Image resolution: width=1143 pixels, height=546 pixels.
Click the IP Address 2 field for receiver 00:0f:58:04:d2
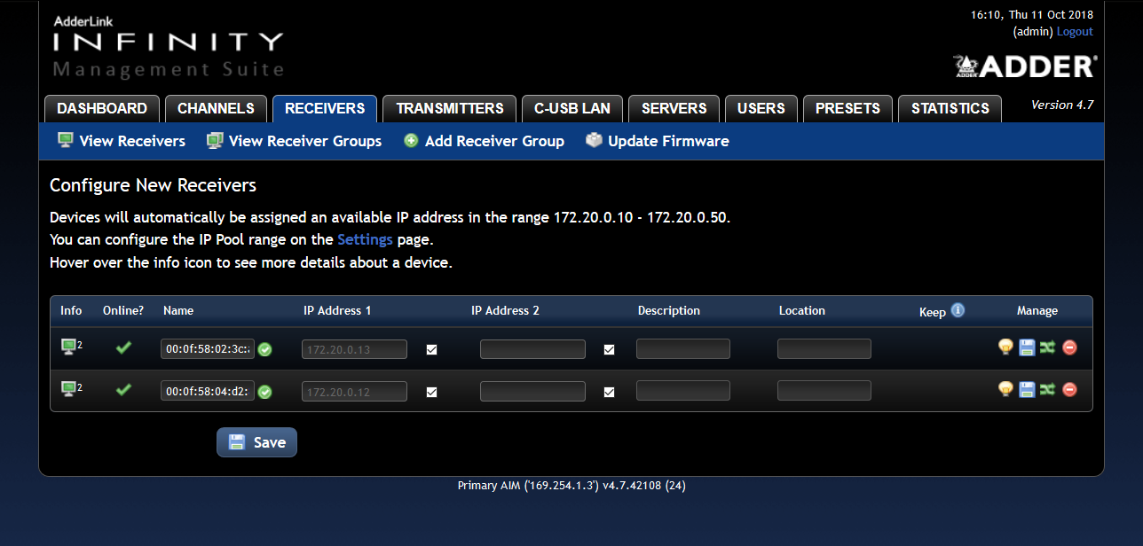532,391
